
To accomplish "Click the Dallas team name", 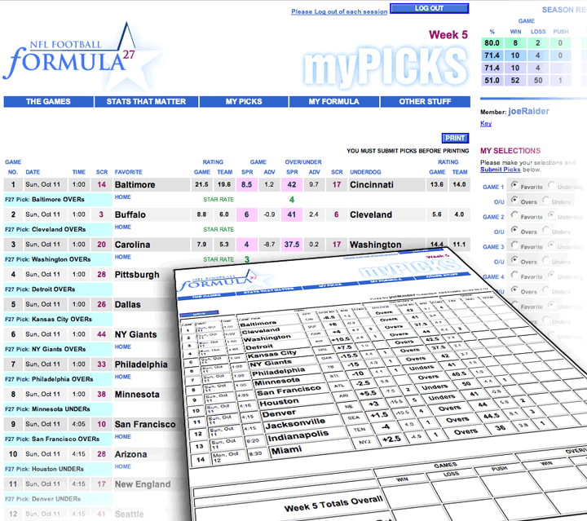I will click(128, 304).
